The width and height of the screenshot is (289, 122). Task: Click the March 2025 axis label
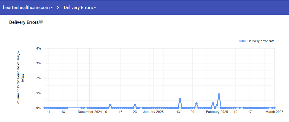tap(274, 112)
